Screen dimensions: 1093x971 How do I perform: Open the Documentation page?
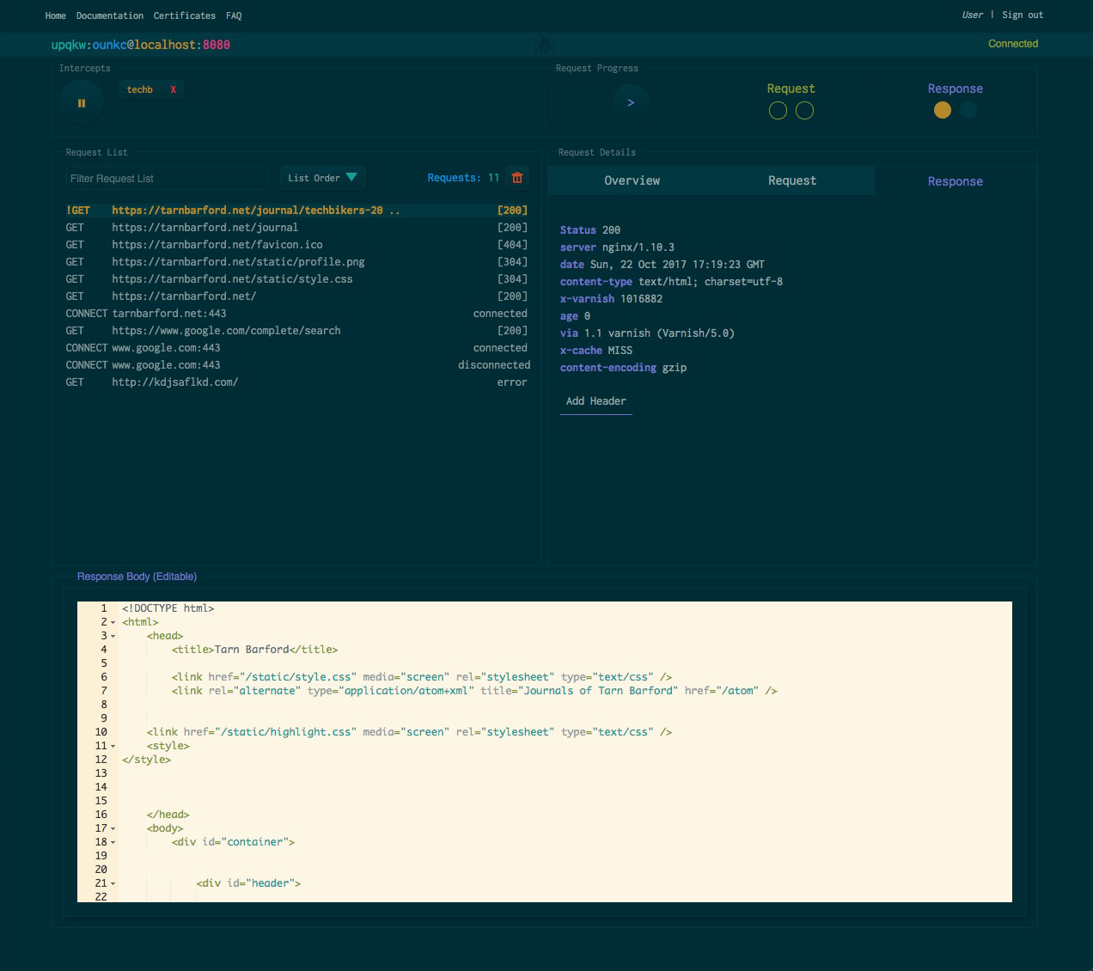pyautogui.click(x=110, y=15)
